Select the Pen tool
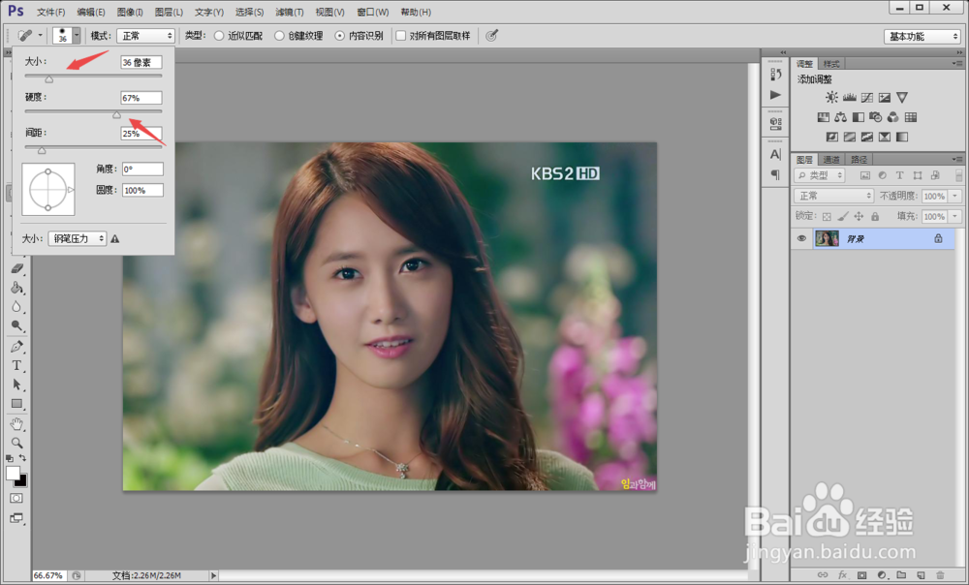Viewport: 969px width, 585px height. tap(16, 347)
